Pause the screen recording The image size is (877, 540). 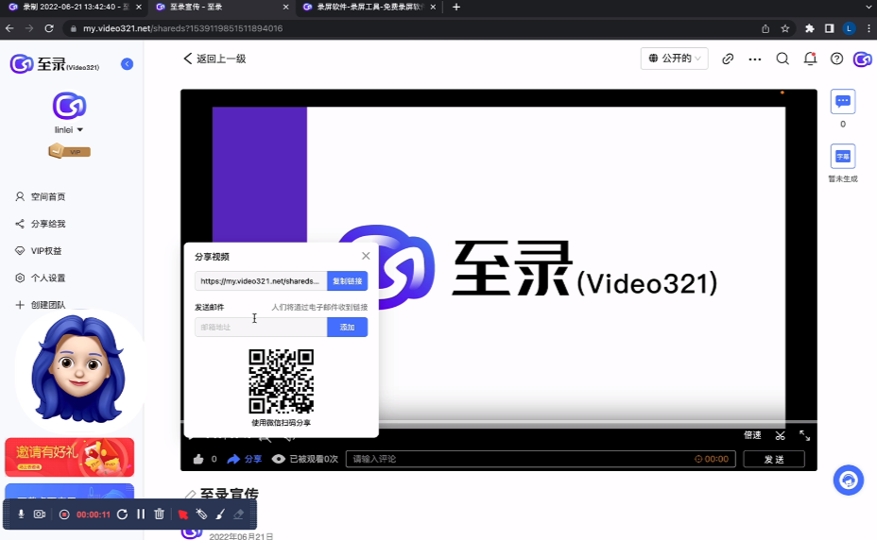141,515
